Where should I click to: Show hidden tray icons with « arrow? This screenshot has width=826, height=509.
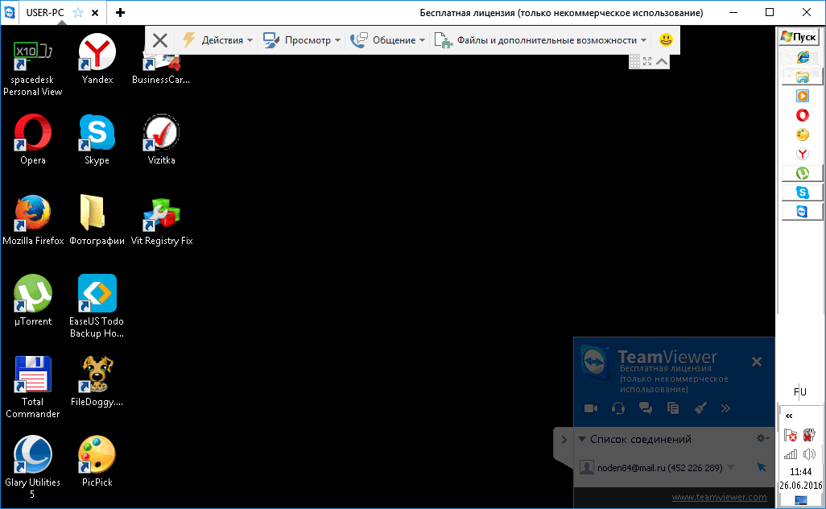pos(789,416)
